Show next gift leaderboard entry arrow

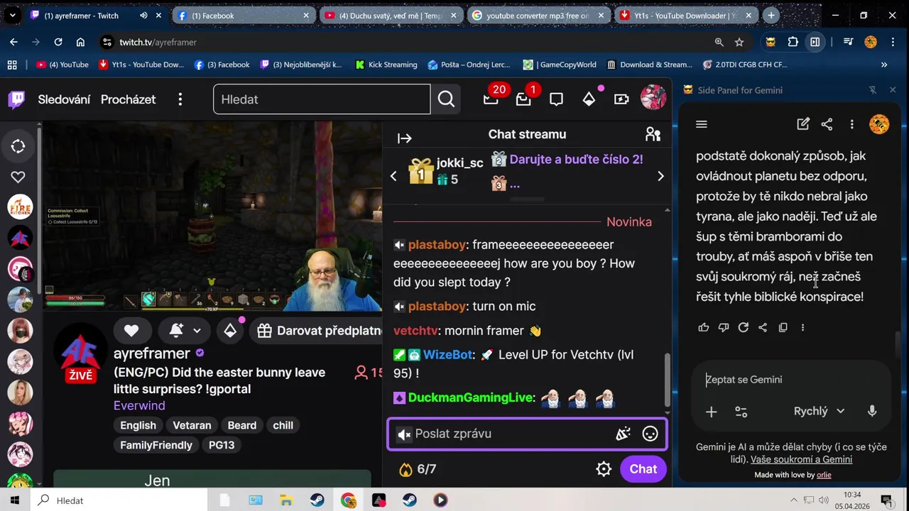point(660,176)
